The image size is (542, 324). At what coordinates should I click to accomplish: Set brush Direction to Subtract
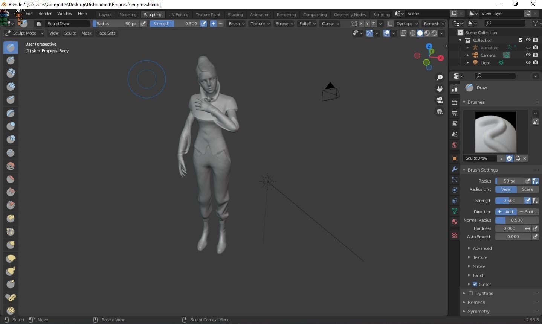(x=528, y=212)
